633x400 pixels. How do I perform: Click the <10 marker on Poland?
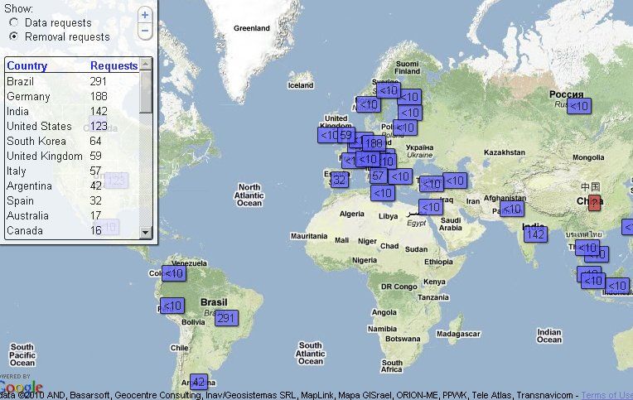pos(405,128)
